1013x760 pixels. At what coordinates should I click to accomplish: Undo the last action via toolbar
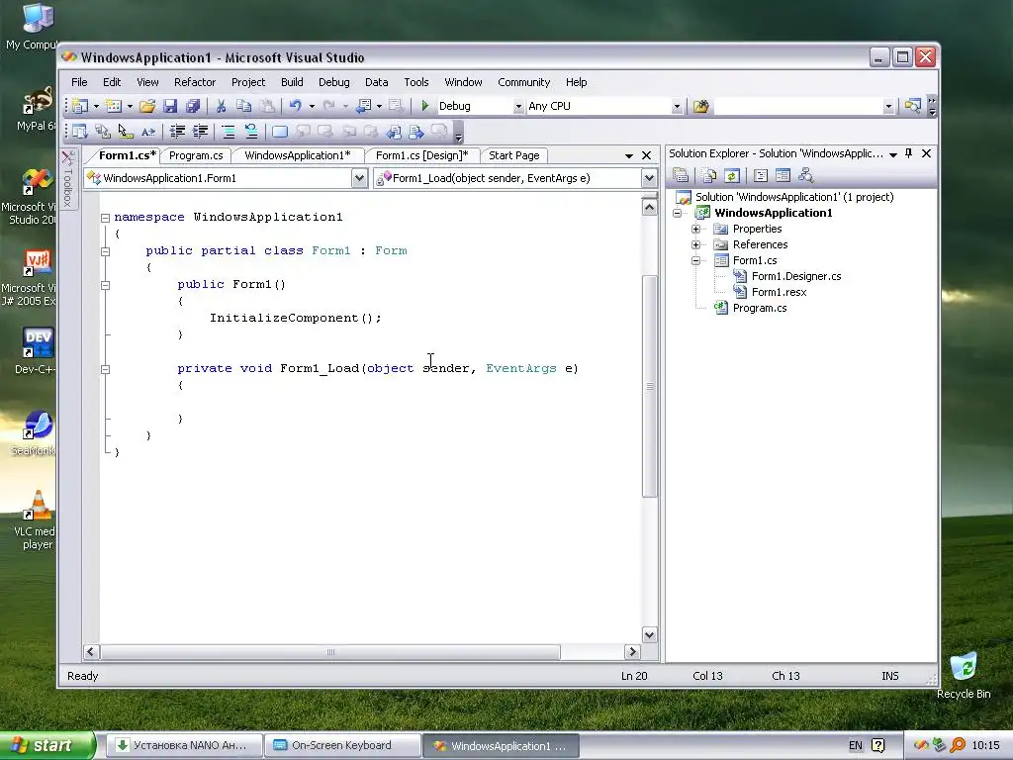295,106
